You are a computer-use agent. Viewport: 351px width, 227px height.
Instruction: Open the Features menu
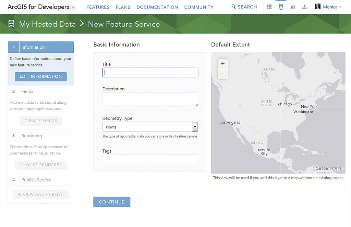tap(98, 7)
